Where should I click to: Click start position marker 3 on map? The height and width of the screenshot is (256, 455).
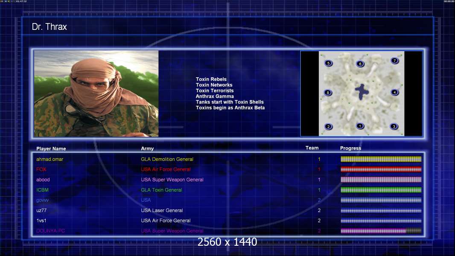(394, 126)
